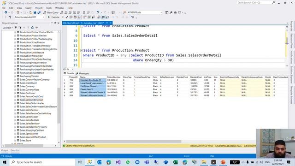Expand the Sales.Customer table node
The width and height of the screenshot is (295, 166).
point(15,93)
